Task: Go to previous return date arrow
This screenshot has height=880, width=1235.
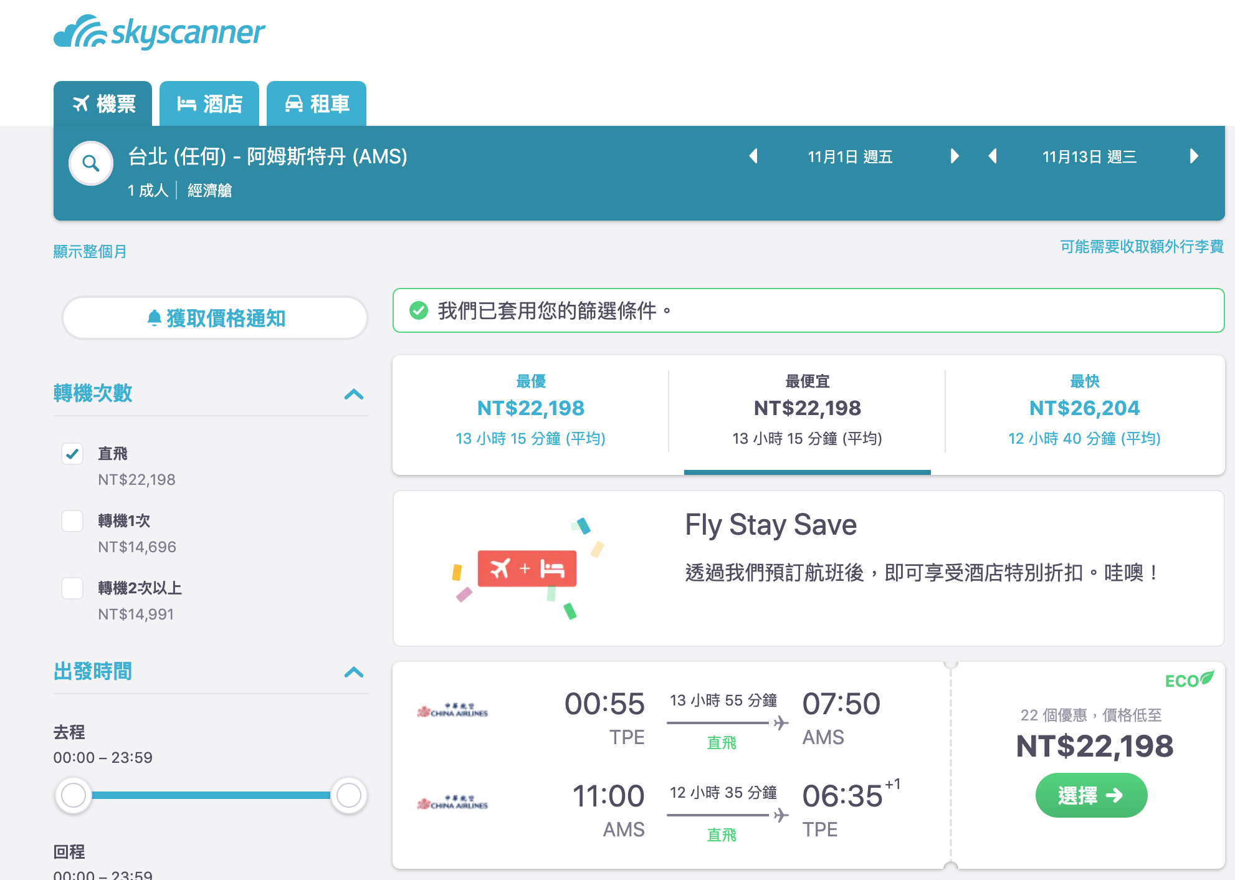Action: coord(993,156)
